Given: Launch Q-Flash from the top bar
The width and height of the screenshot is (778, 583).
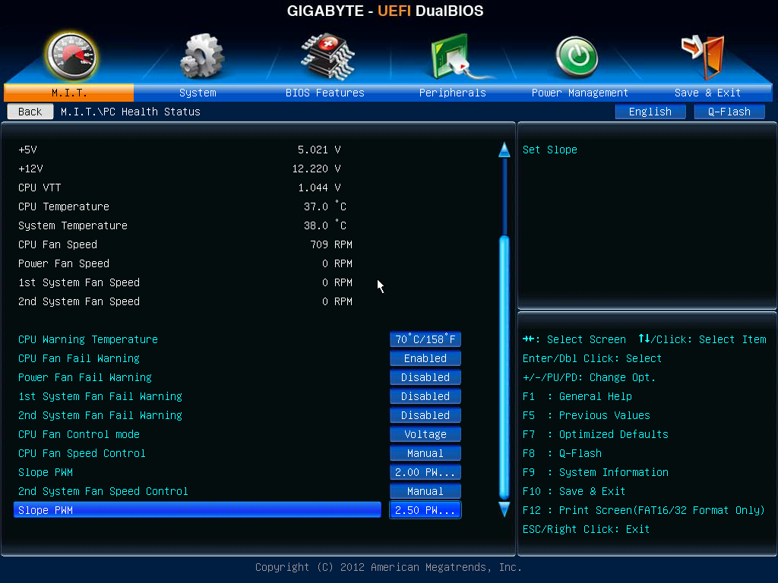Looking at the screenshot, I should [x=729, y=112].
